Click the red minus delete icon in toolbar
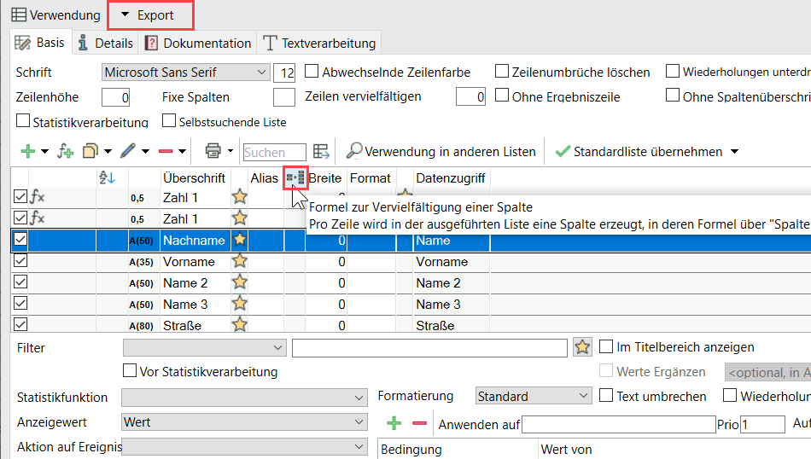The width and height of the screenshot is (811, 459). point(166,152)
